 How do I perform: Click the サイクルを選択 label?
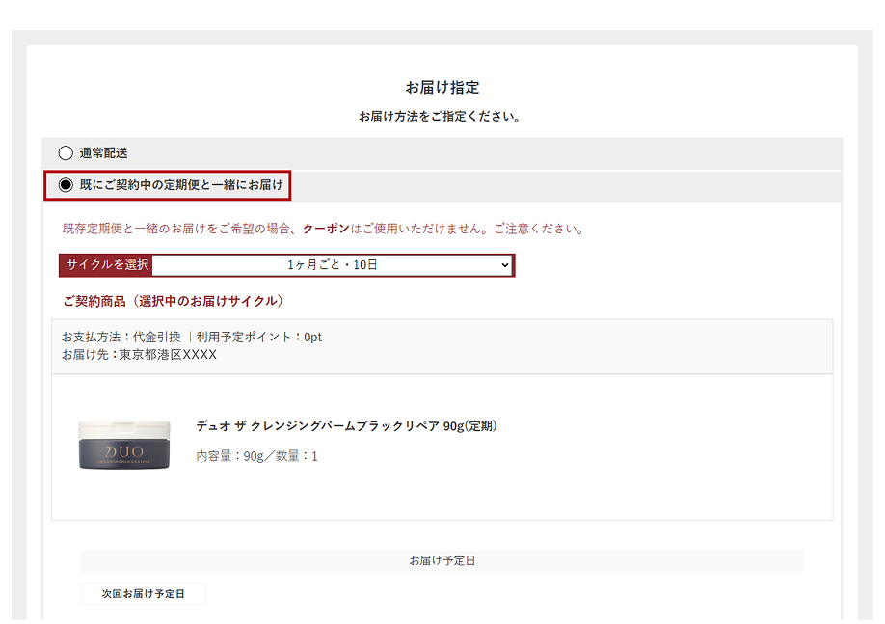pos(107,265)
